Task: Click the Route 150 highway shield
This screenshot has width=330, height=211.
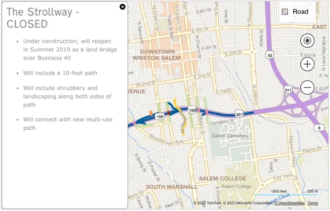Action: click(160, 116)
